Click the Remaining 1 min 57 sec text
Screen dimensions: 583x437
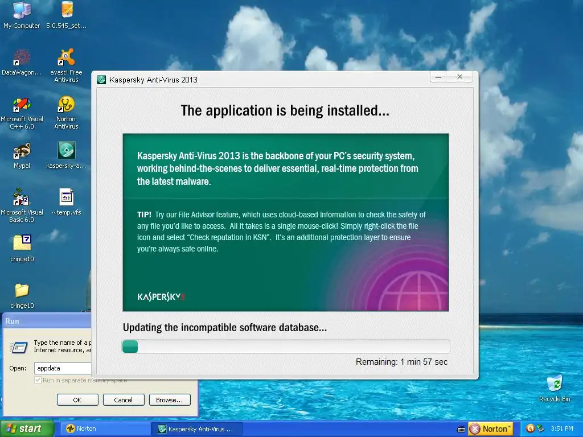[x=401, y=362]
